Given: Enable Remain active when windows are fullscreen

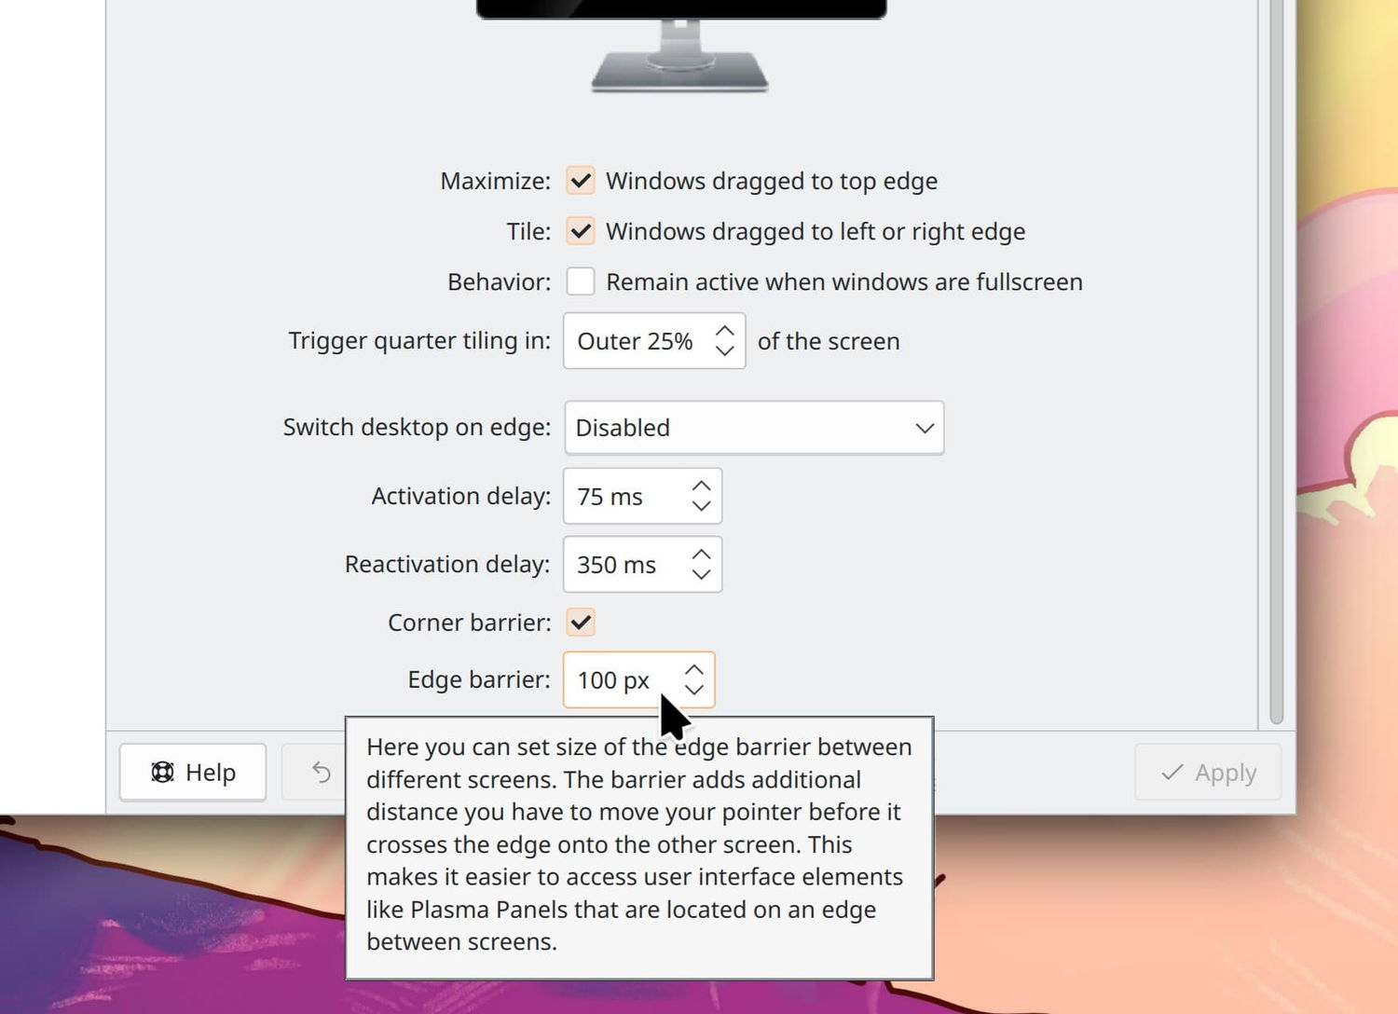Looking at the screenshot, I should 581,281.
